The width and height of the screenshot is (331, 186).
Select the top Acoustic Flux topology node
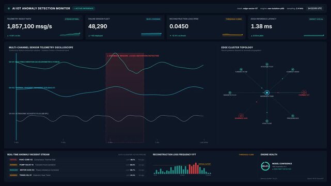tap(267, 64)
